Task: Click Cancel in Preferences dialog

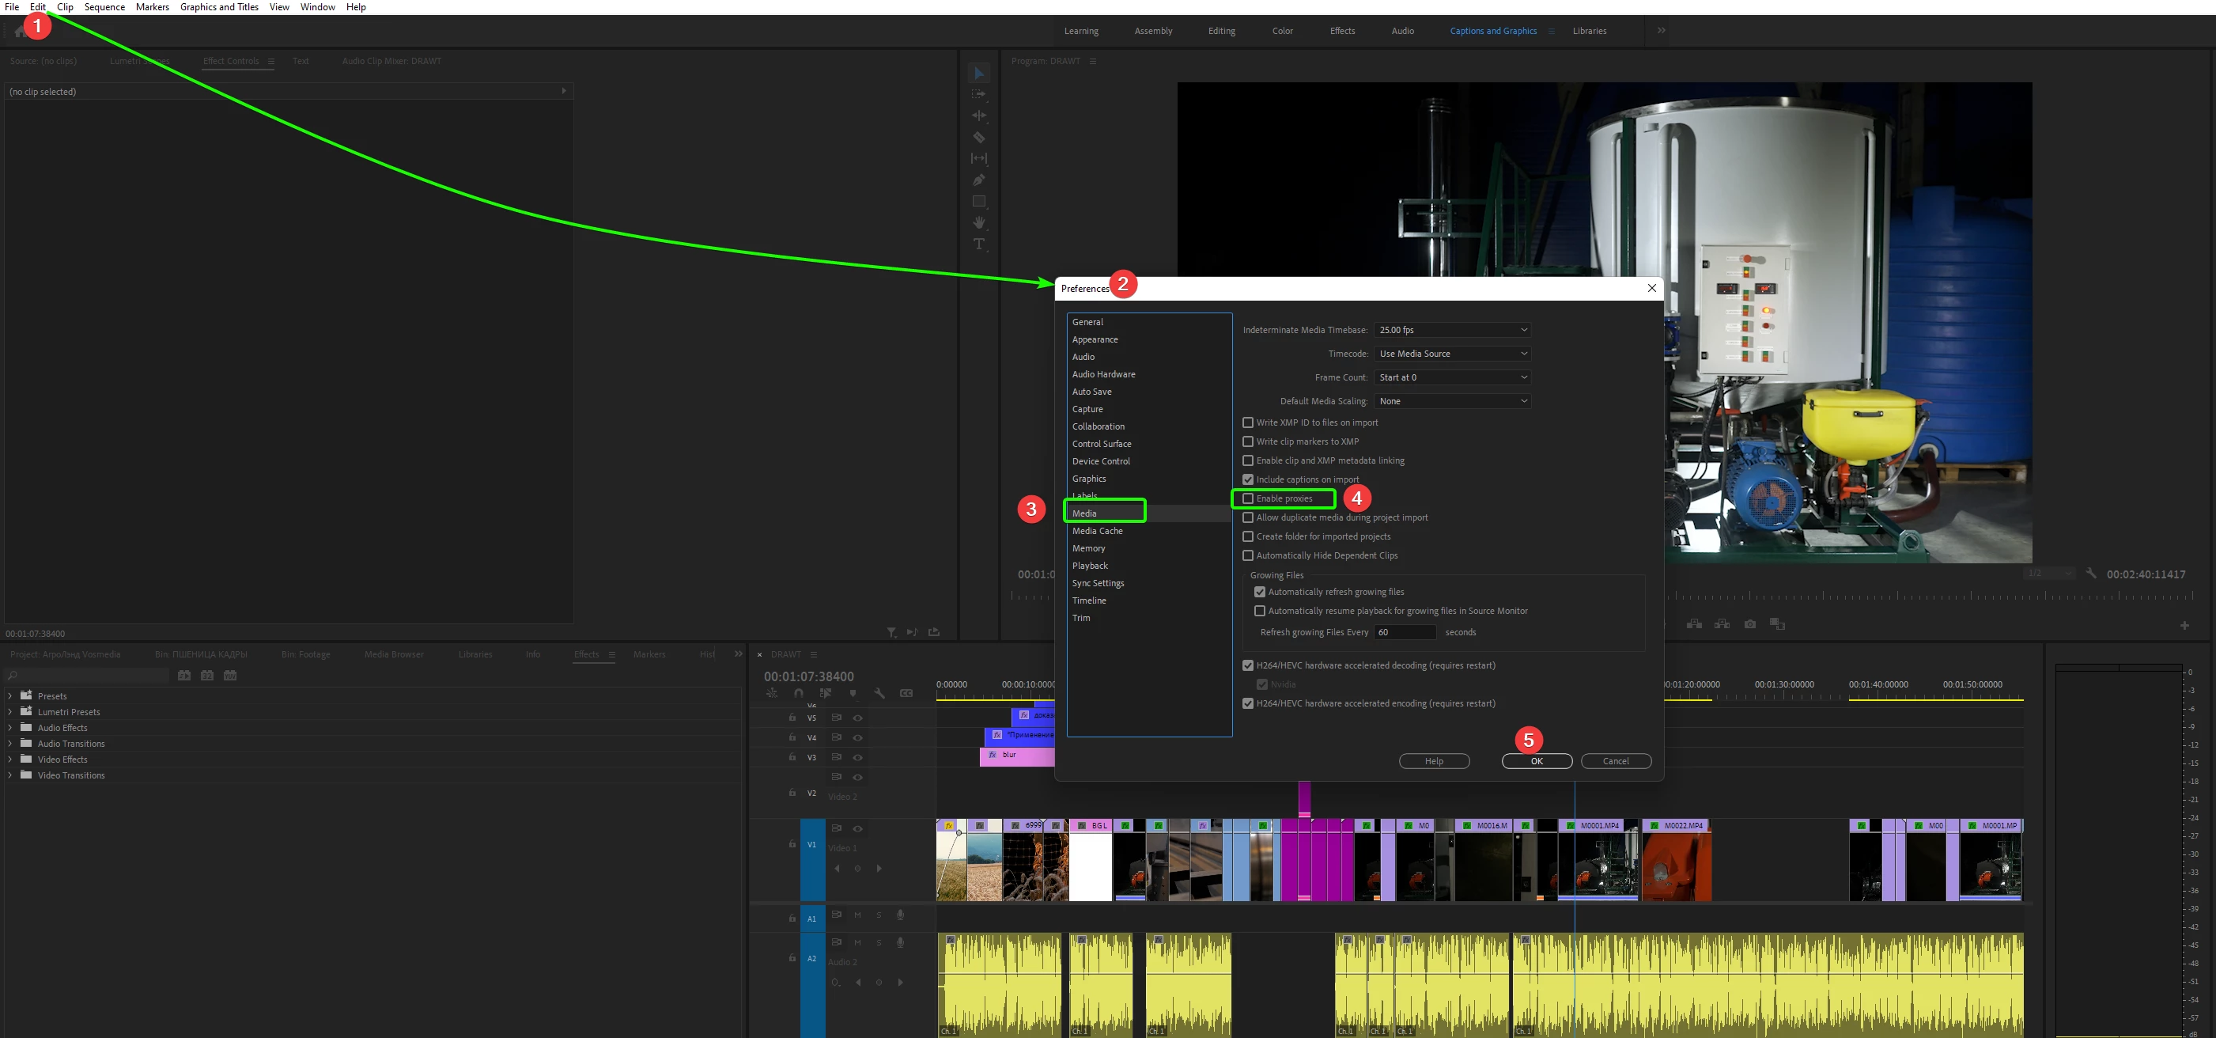Action: tap(1616, 761)
